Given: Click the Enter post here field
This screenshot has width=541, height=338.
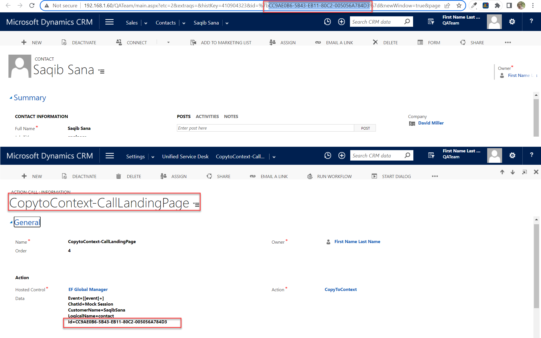Looking at the screenshot, I should tap(265, 128).
